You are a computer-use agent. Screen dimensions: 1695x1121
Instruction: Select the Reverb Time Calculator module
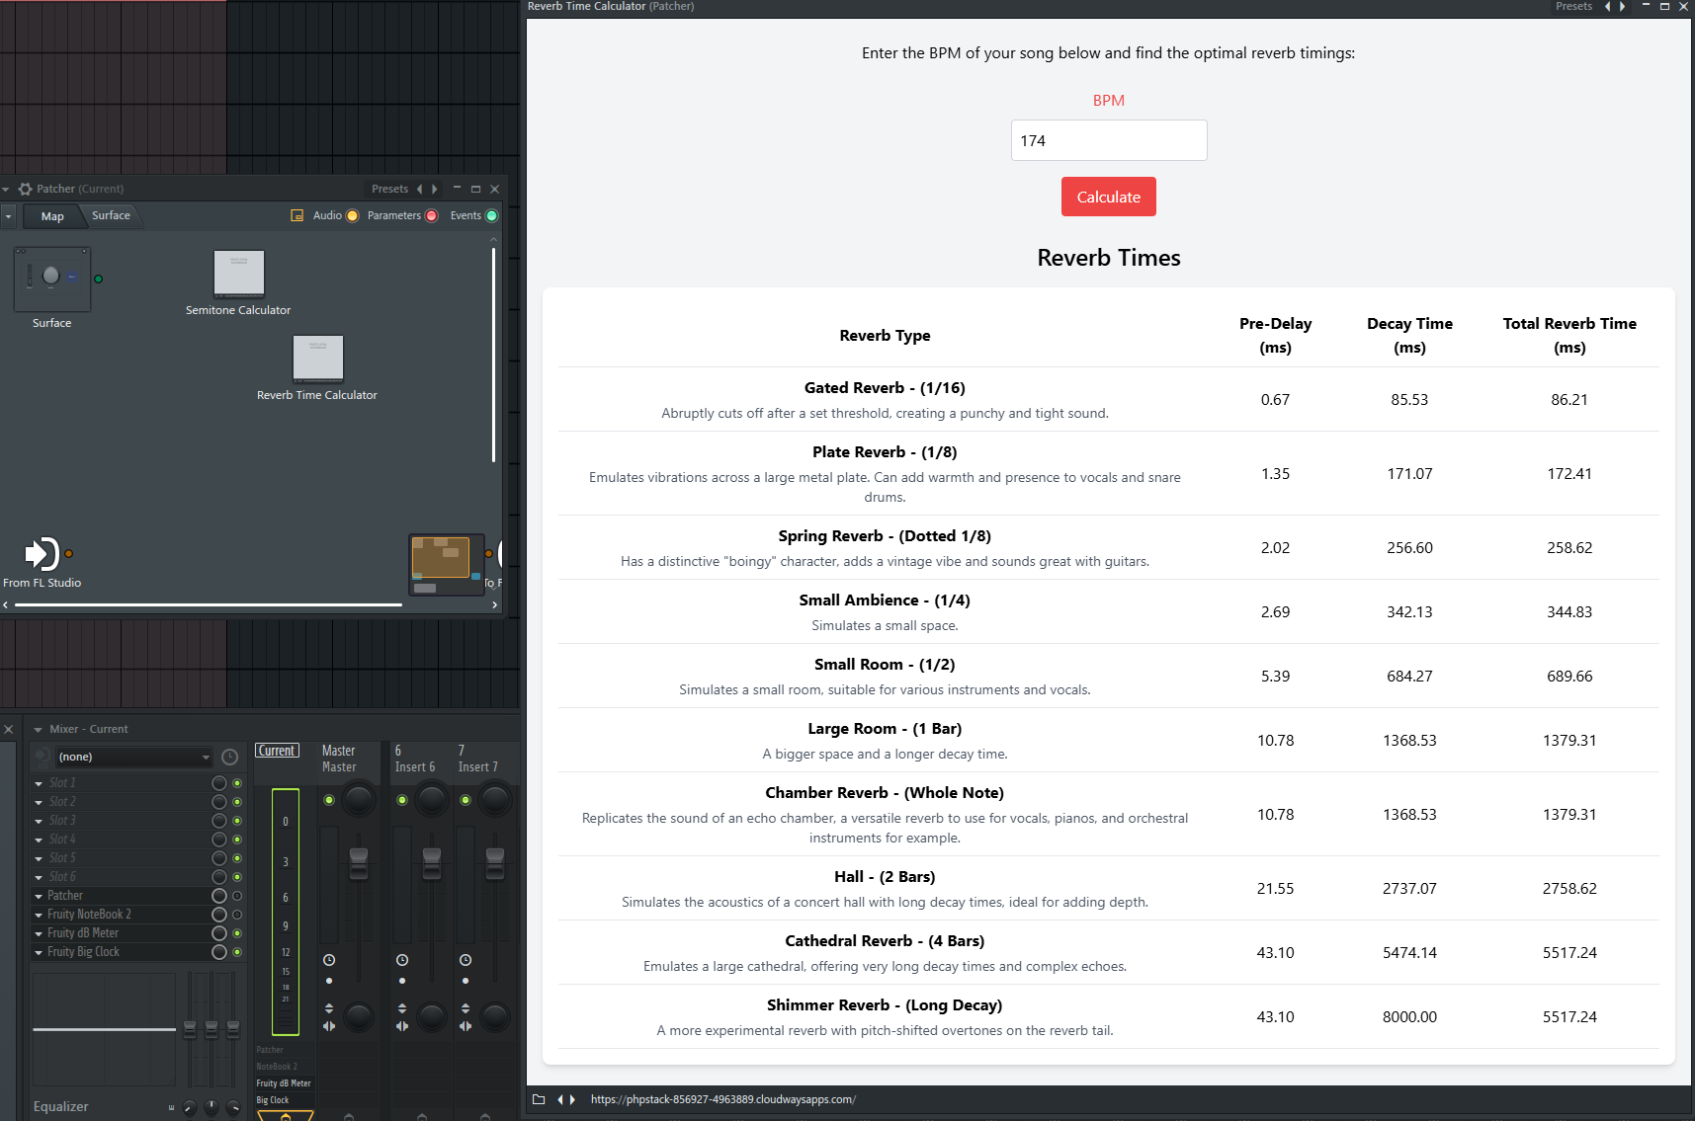click(x=318, y=359)
